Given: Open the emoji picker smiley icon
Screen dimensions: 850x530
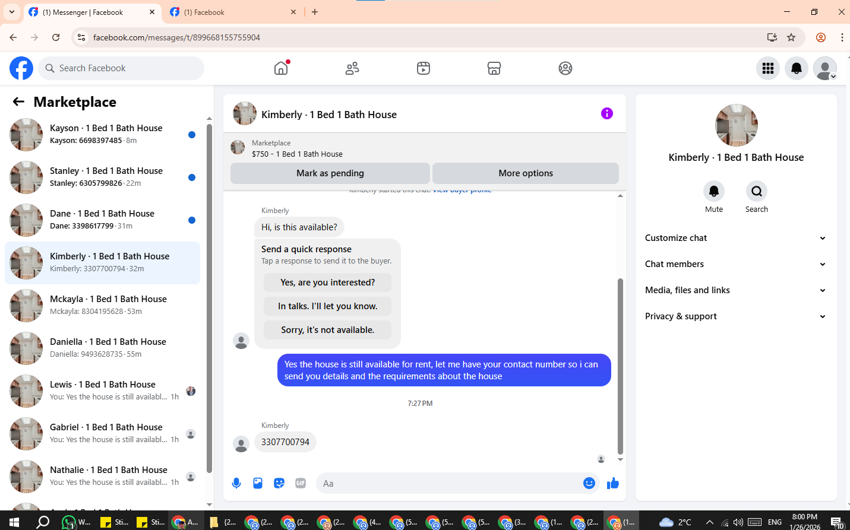Looking at the screenshot, I should tap(589, 483).
